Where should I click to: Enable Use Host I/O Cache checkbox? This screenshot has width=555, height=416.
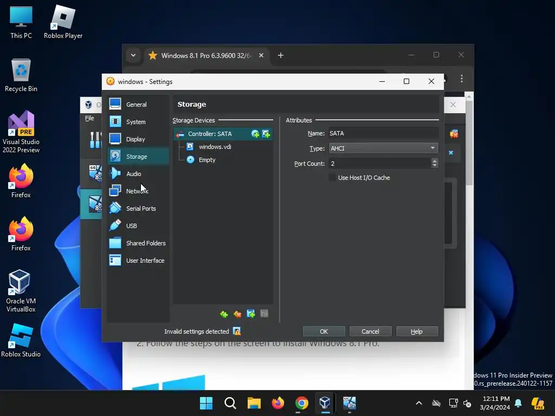click(x=332, y=178)
